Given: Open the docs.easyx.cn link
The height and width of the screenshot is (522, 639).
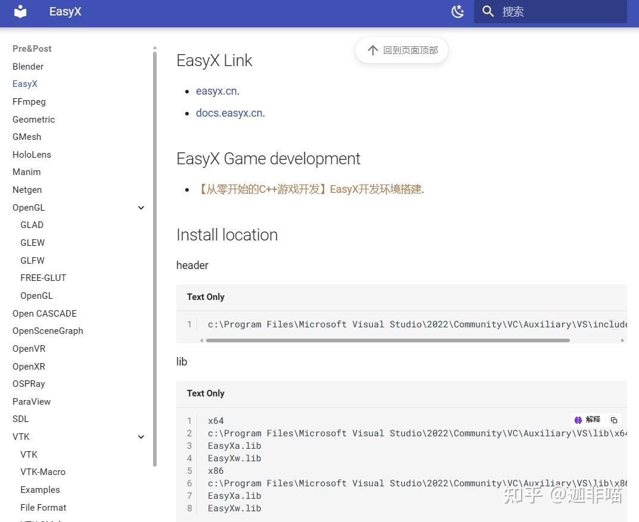Looking at the screenshot, I should (x=229, y=113).
